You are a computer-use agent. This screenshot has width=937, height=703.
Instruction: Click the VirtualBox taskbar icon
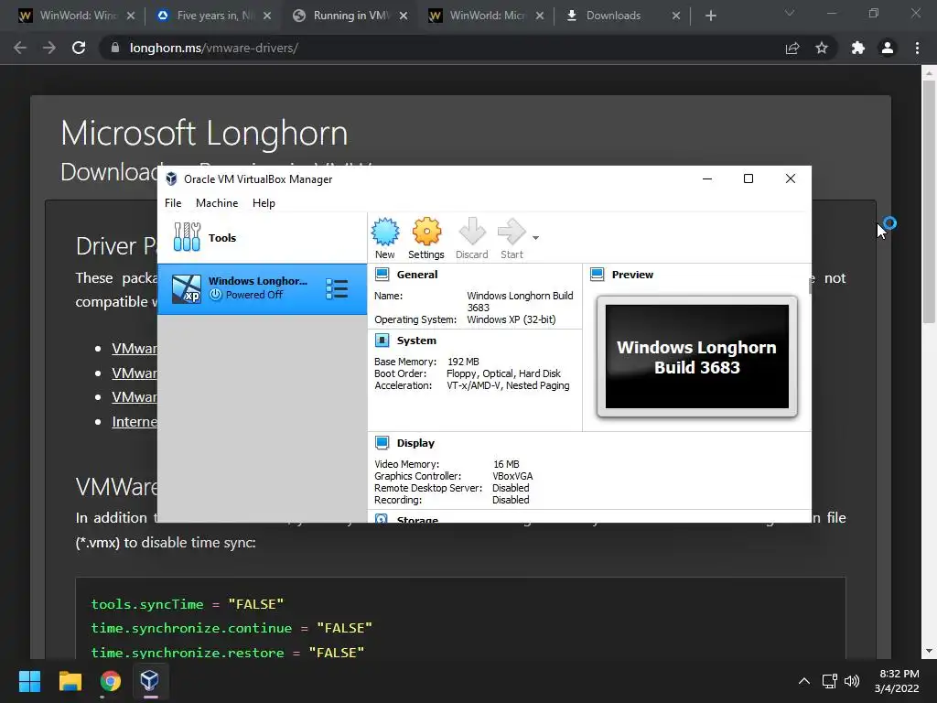click(150, 681)
